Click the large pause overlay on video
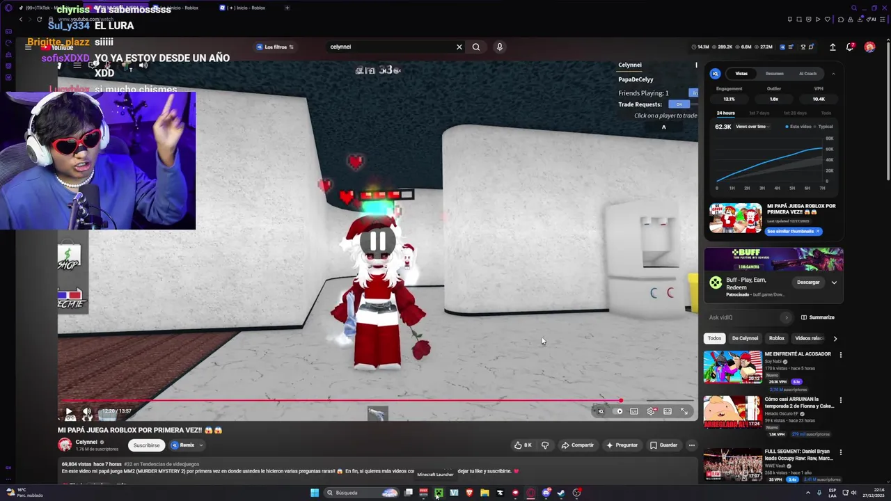The width and height of the screenshot is (891, 501). point(377,241)
